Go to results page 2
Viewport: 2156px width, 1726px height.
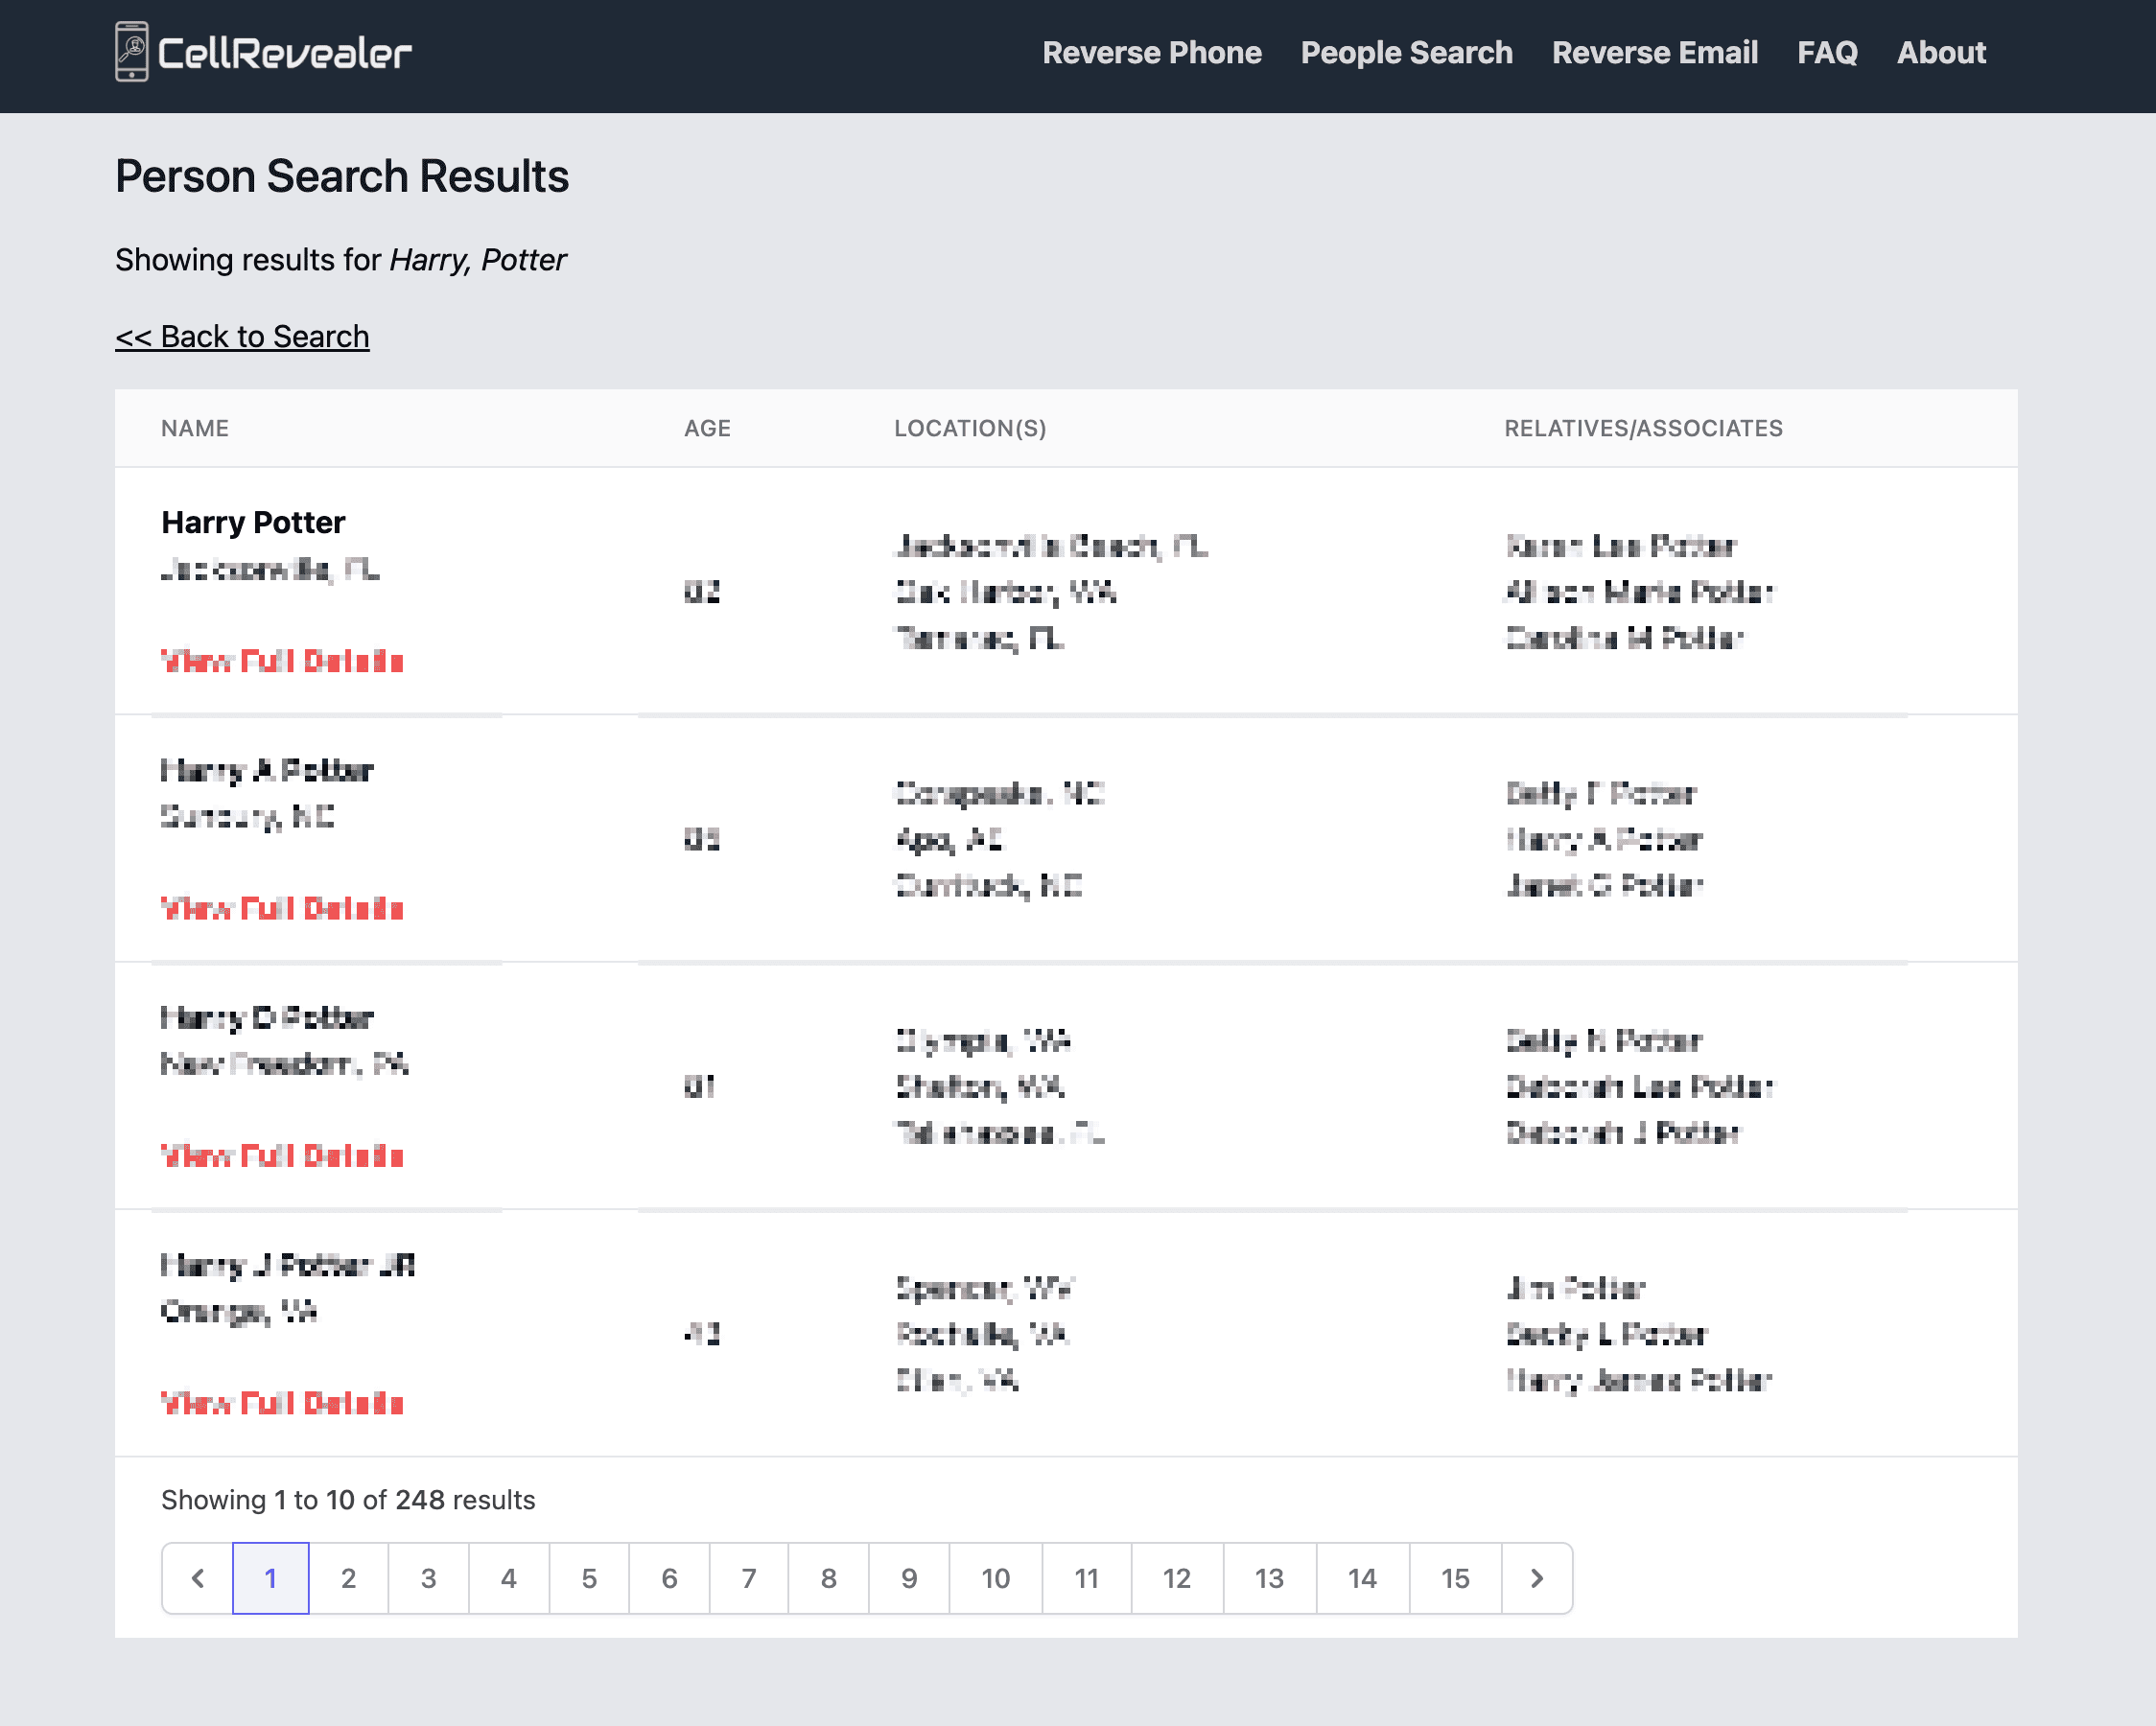[x=348, y=1578]
